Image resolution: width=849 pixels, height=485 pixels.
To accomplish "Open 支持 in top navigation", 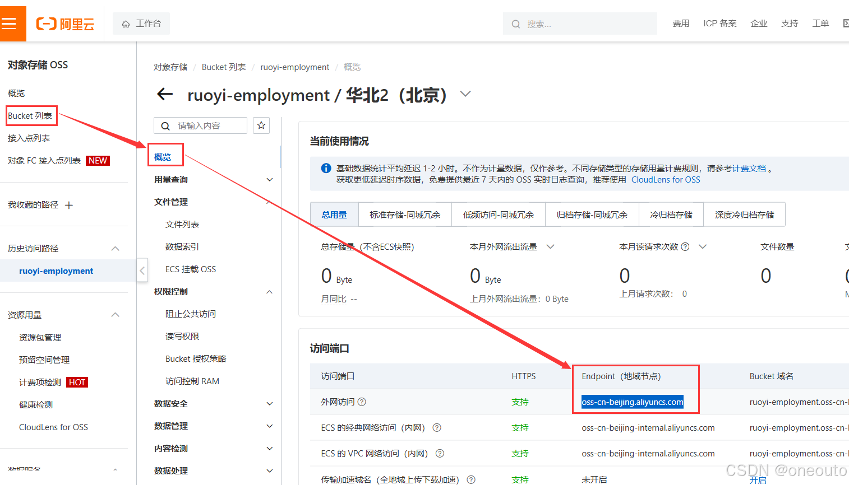I will point(790,24).
